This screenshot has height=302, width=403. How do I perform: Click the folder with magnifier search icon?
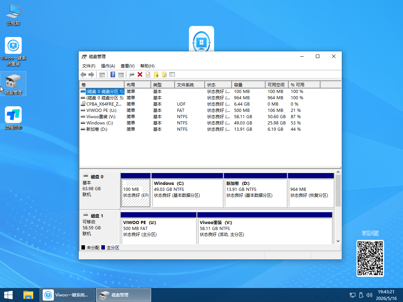click(164, 74)
